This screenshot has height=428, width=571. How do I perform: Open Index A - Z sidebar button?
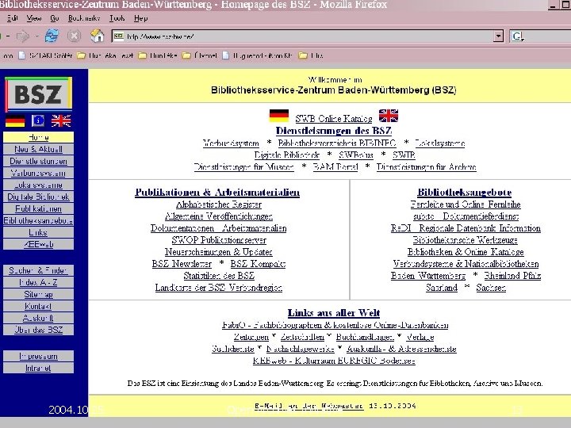(38, 282)
